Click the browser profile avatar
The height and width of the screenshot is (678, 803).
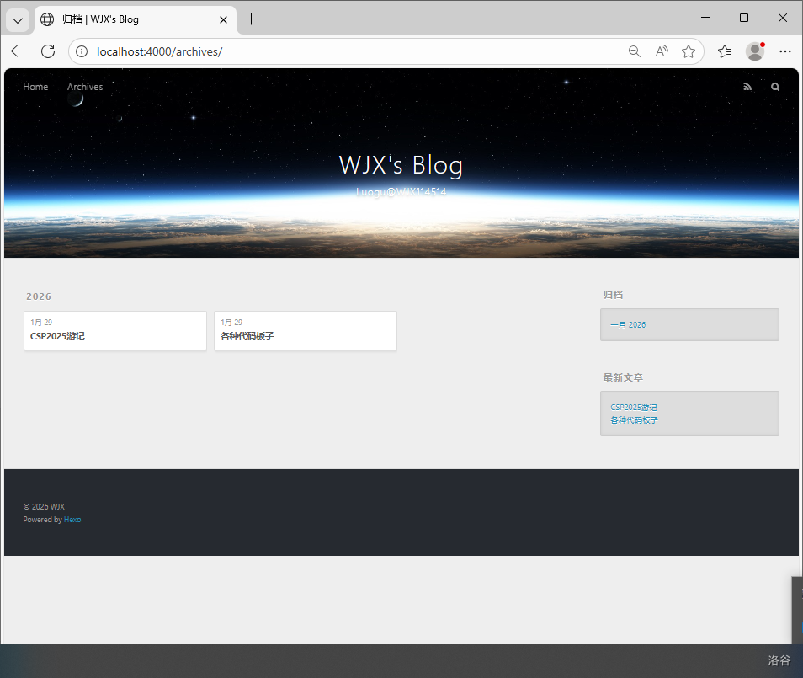[x=755, y=51]
